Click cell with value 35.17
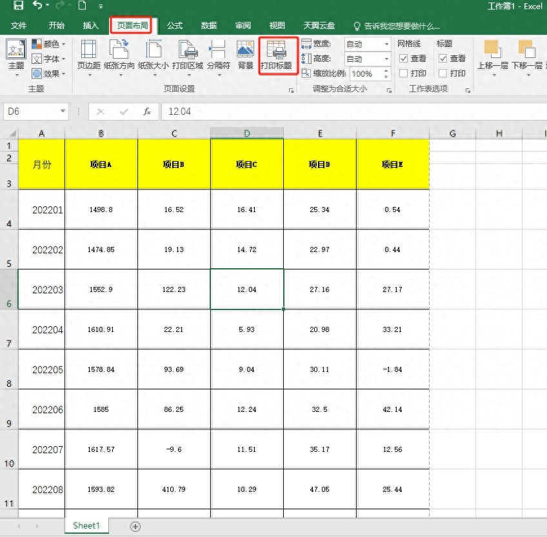The image size is (547, 537). (320, 449)
